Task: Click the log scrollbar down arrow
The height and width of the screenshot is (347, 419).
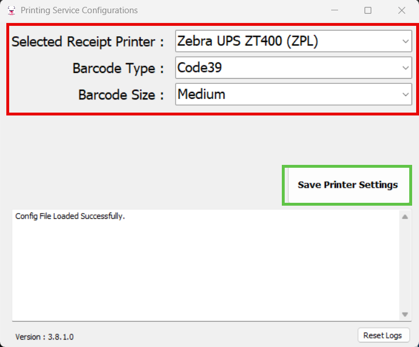Action: tap(405, 314)
